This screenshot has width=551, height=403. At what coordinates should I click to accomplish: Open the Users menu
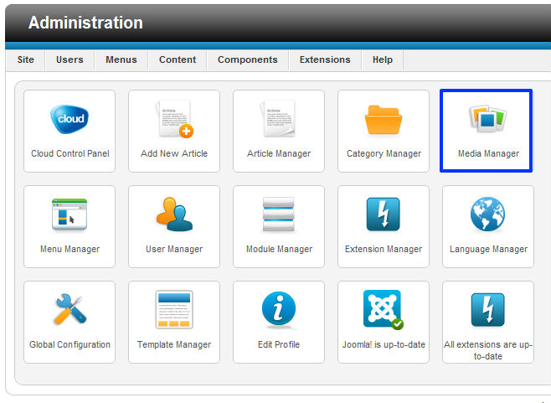click(70, 60)
